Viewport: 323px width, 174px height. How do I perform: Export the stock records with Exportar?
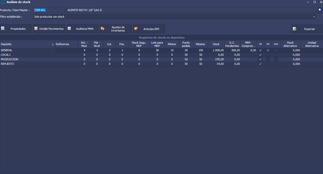(307, 29)
